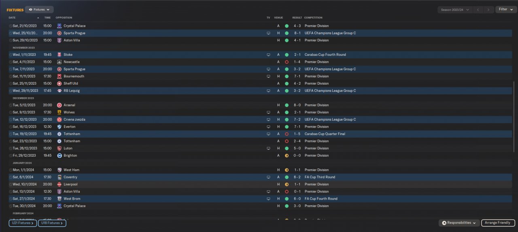The width and height of the screenshot is (518, 232).
Task: Switch to U21 Fixtures
Action: coord(23,223)
